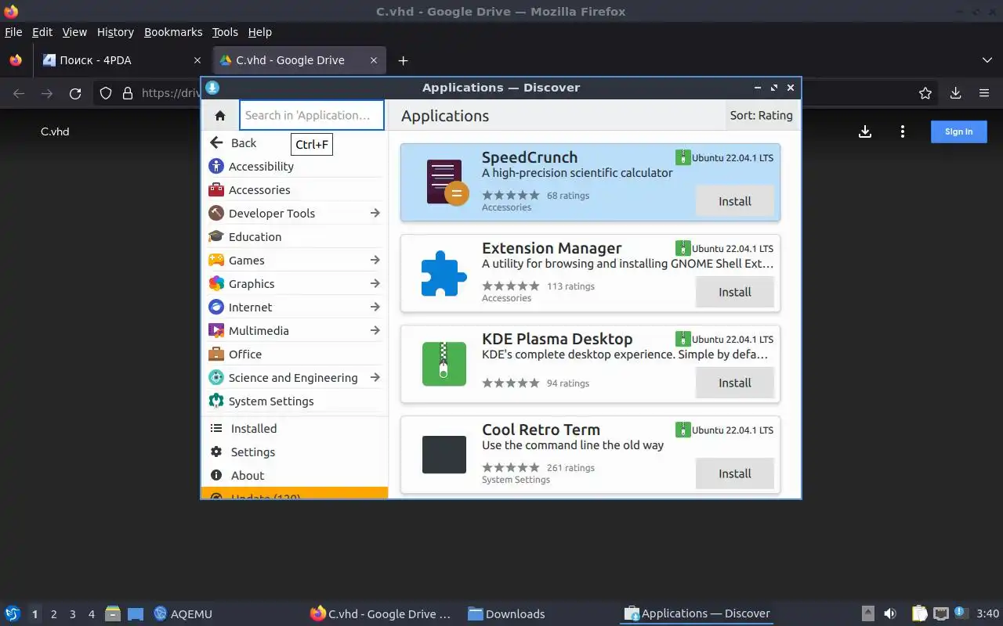Install KDE Plasma Desktop

point(735,383)
